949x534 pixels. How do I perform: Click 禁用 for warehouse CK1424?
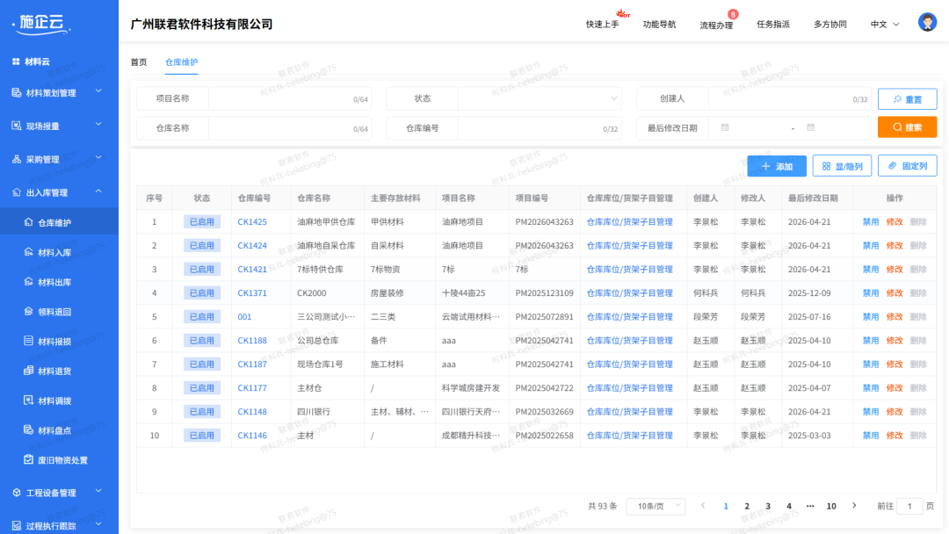pyautogui.click(x=870, y=246)
